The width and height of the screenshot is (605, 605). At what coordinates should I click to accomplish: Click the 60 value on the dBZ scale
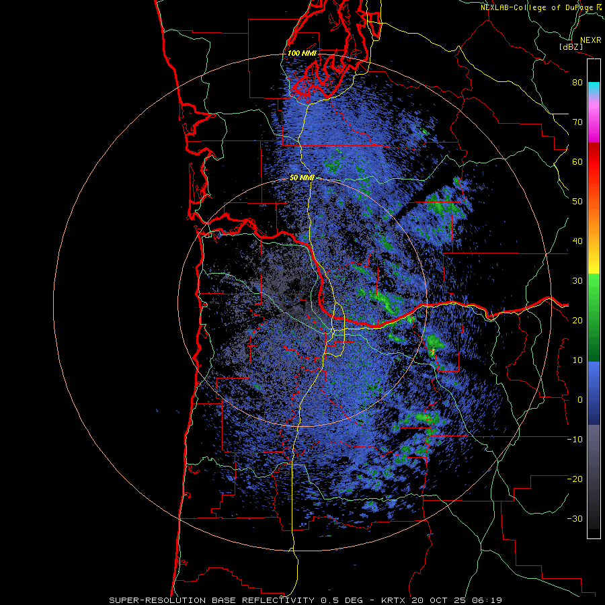pyautogui.click(x=577, y=161)
